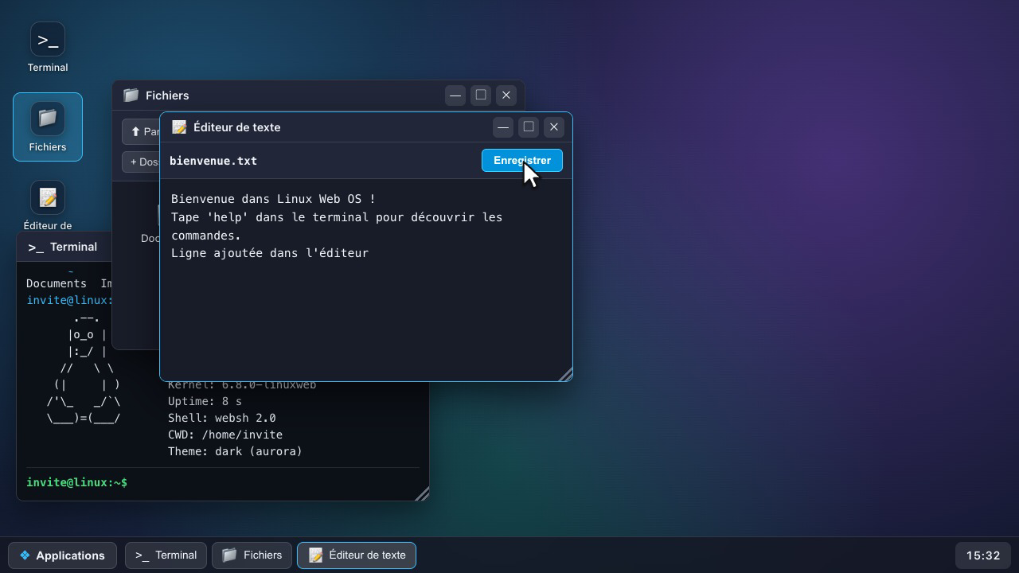This screenshot has width=1019, height=573.
Task: Click the text editor resize grip corner
Action: click(x=565, y=374)
